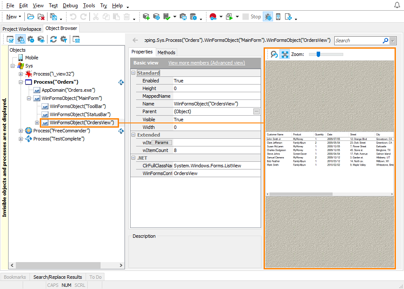Click the Close project icon with red X
Image resolution: width=404 pixels, height=289 pixels.
pyautogui.click(x=41, y=17)
